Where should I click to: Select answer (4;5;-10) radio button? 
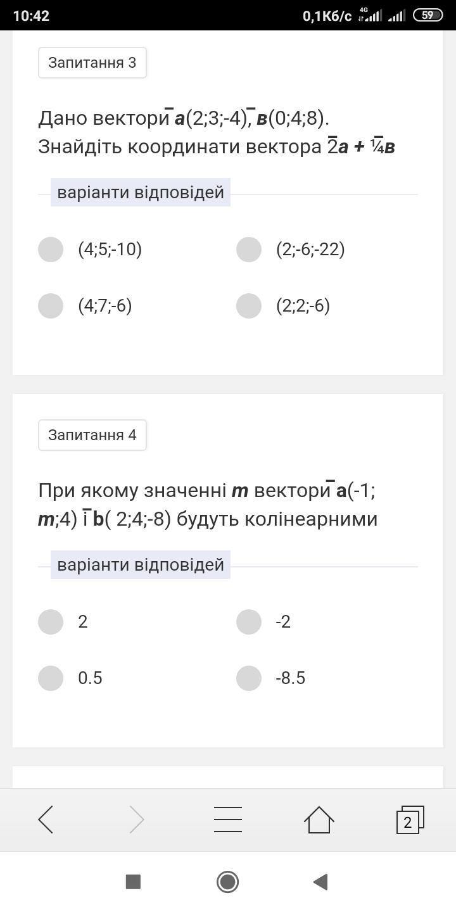[51, 250]
